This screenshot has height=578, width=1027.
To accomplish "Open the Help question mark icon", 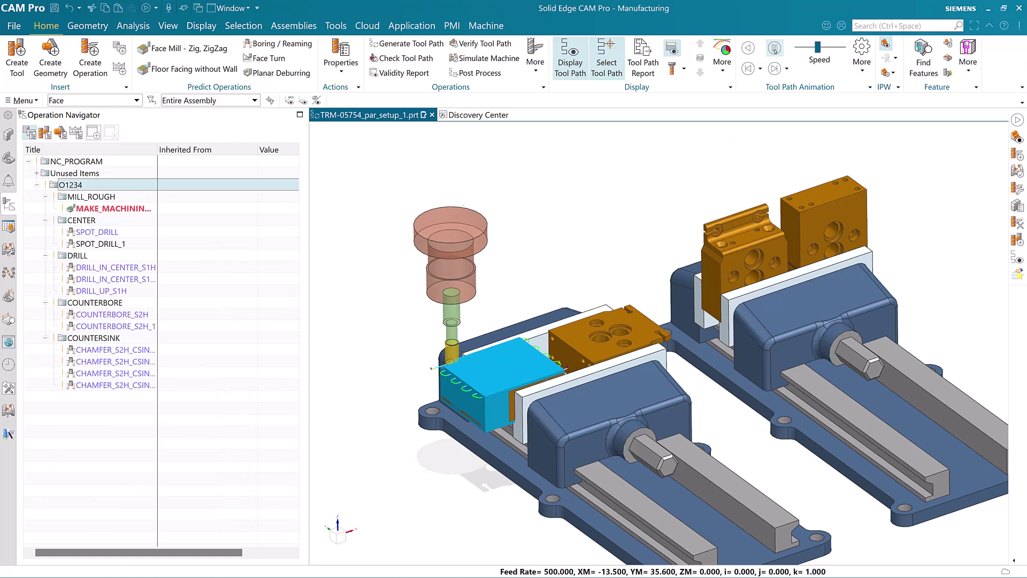I will [x=1004, y=26].
